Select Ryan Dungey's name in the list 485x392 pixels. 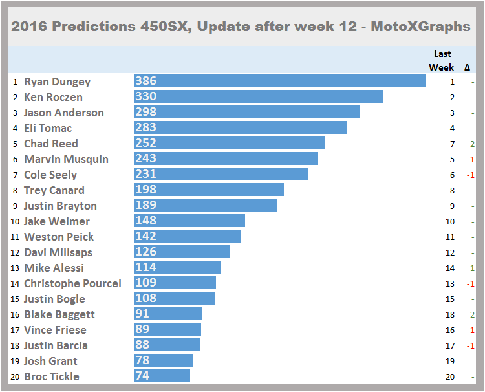click(57, 82)
